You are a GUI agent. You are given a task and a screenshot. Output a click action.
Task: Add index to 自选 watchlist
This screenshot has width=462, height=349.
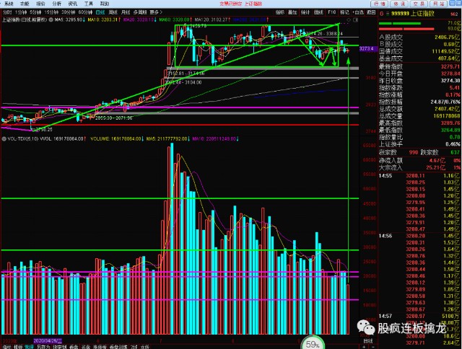[x=358, y=12]
